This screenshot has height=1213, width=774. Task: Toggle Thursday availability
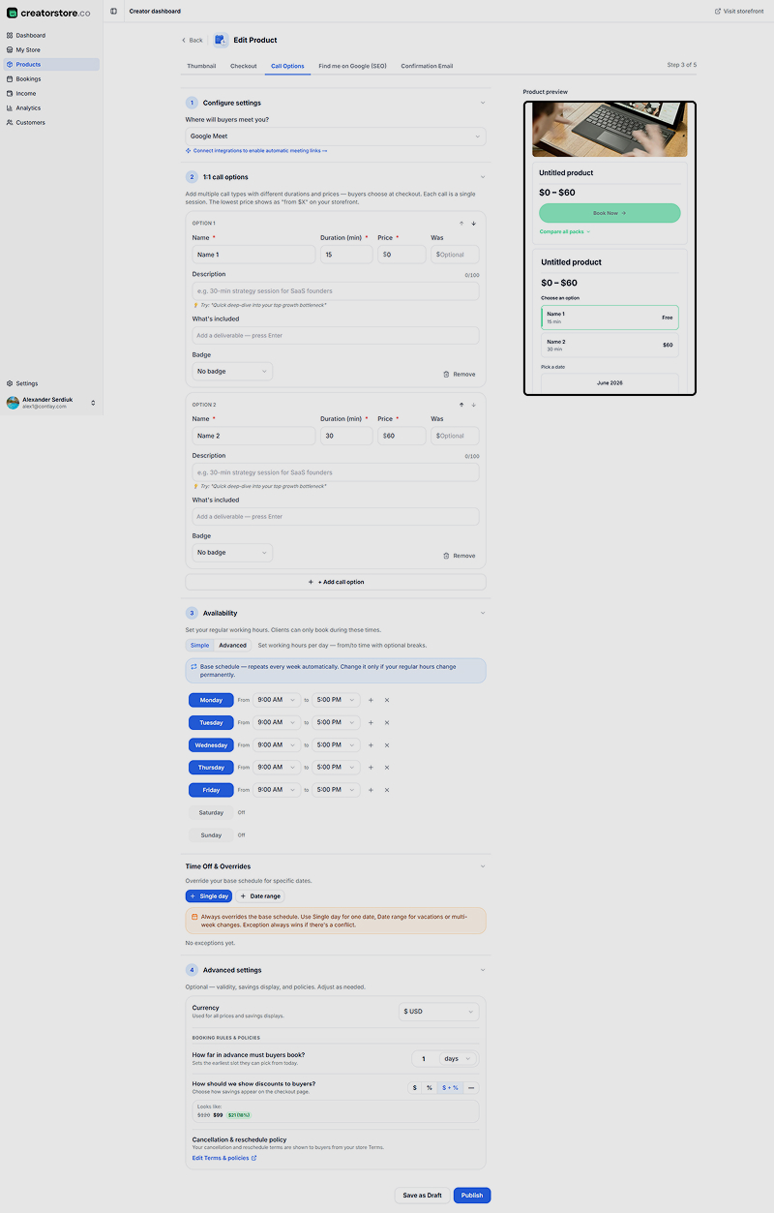point(211,768)
